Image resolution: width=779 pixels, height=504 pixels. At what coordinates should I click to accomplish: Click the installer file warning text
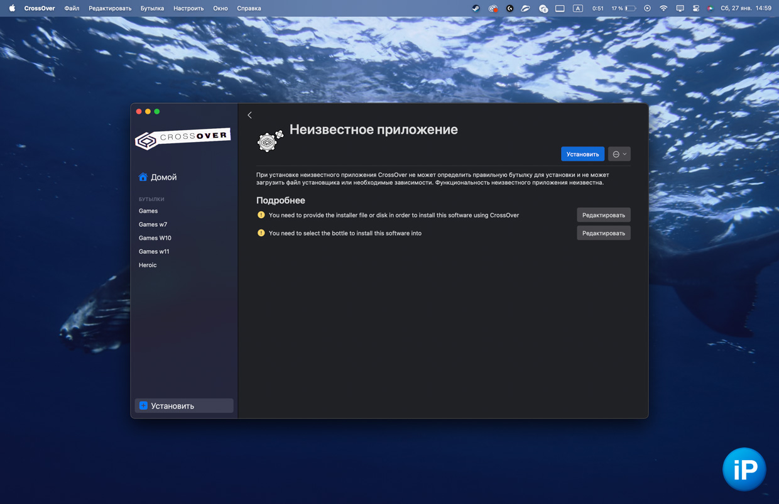point(394,215)
